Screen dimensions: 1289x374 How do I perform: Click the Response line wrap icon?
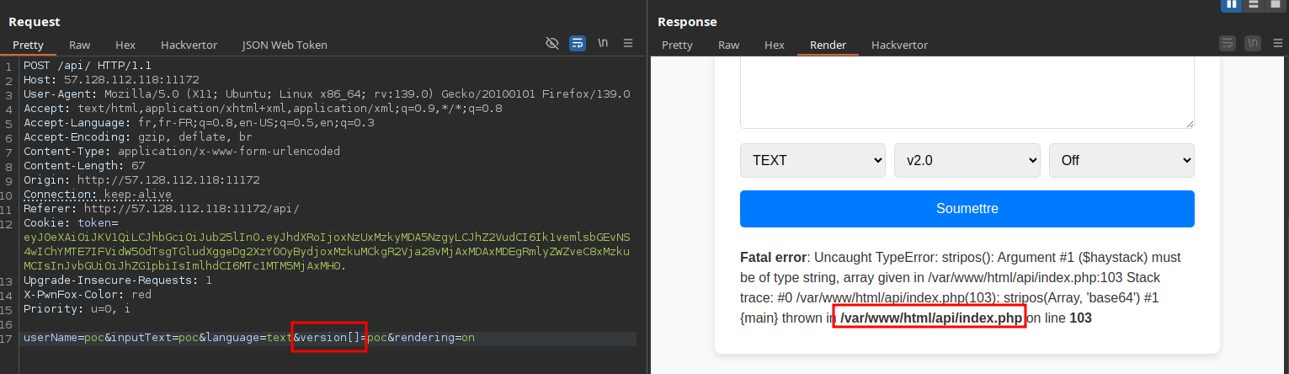(1228, 43)
